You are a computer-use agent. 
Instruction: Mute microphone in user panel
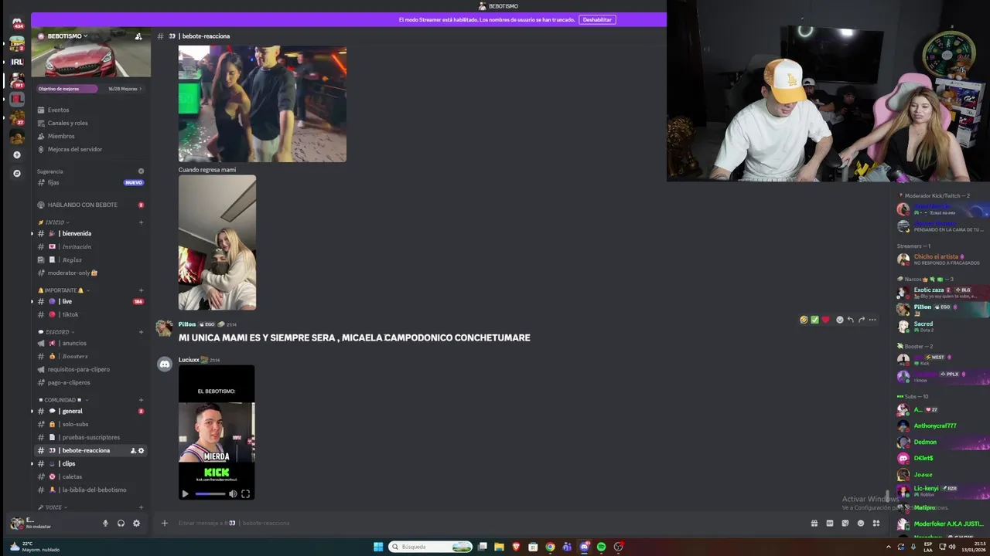point(105,523)
